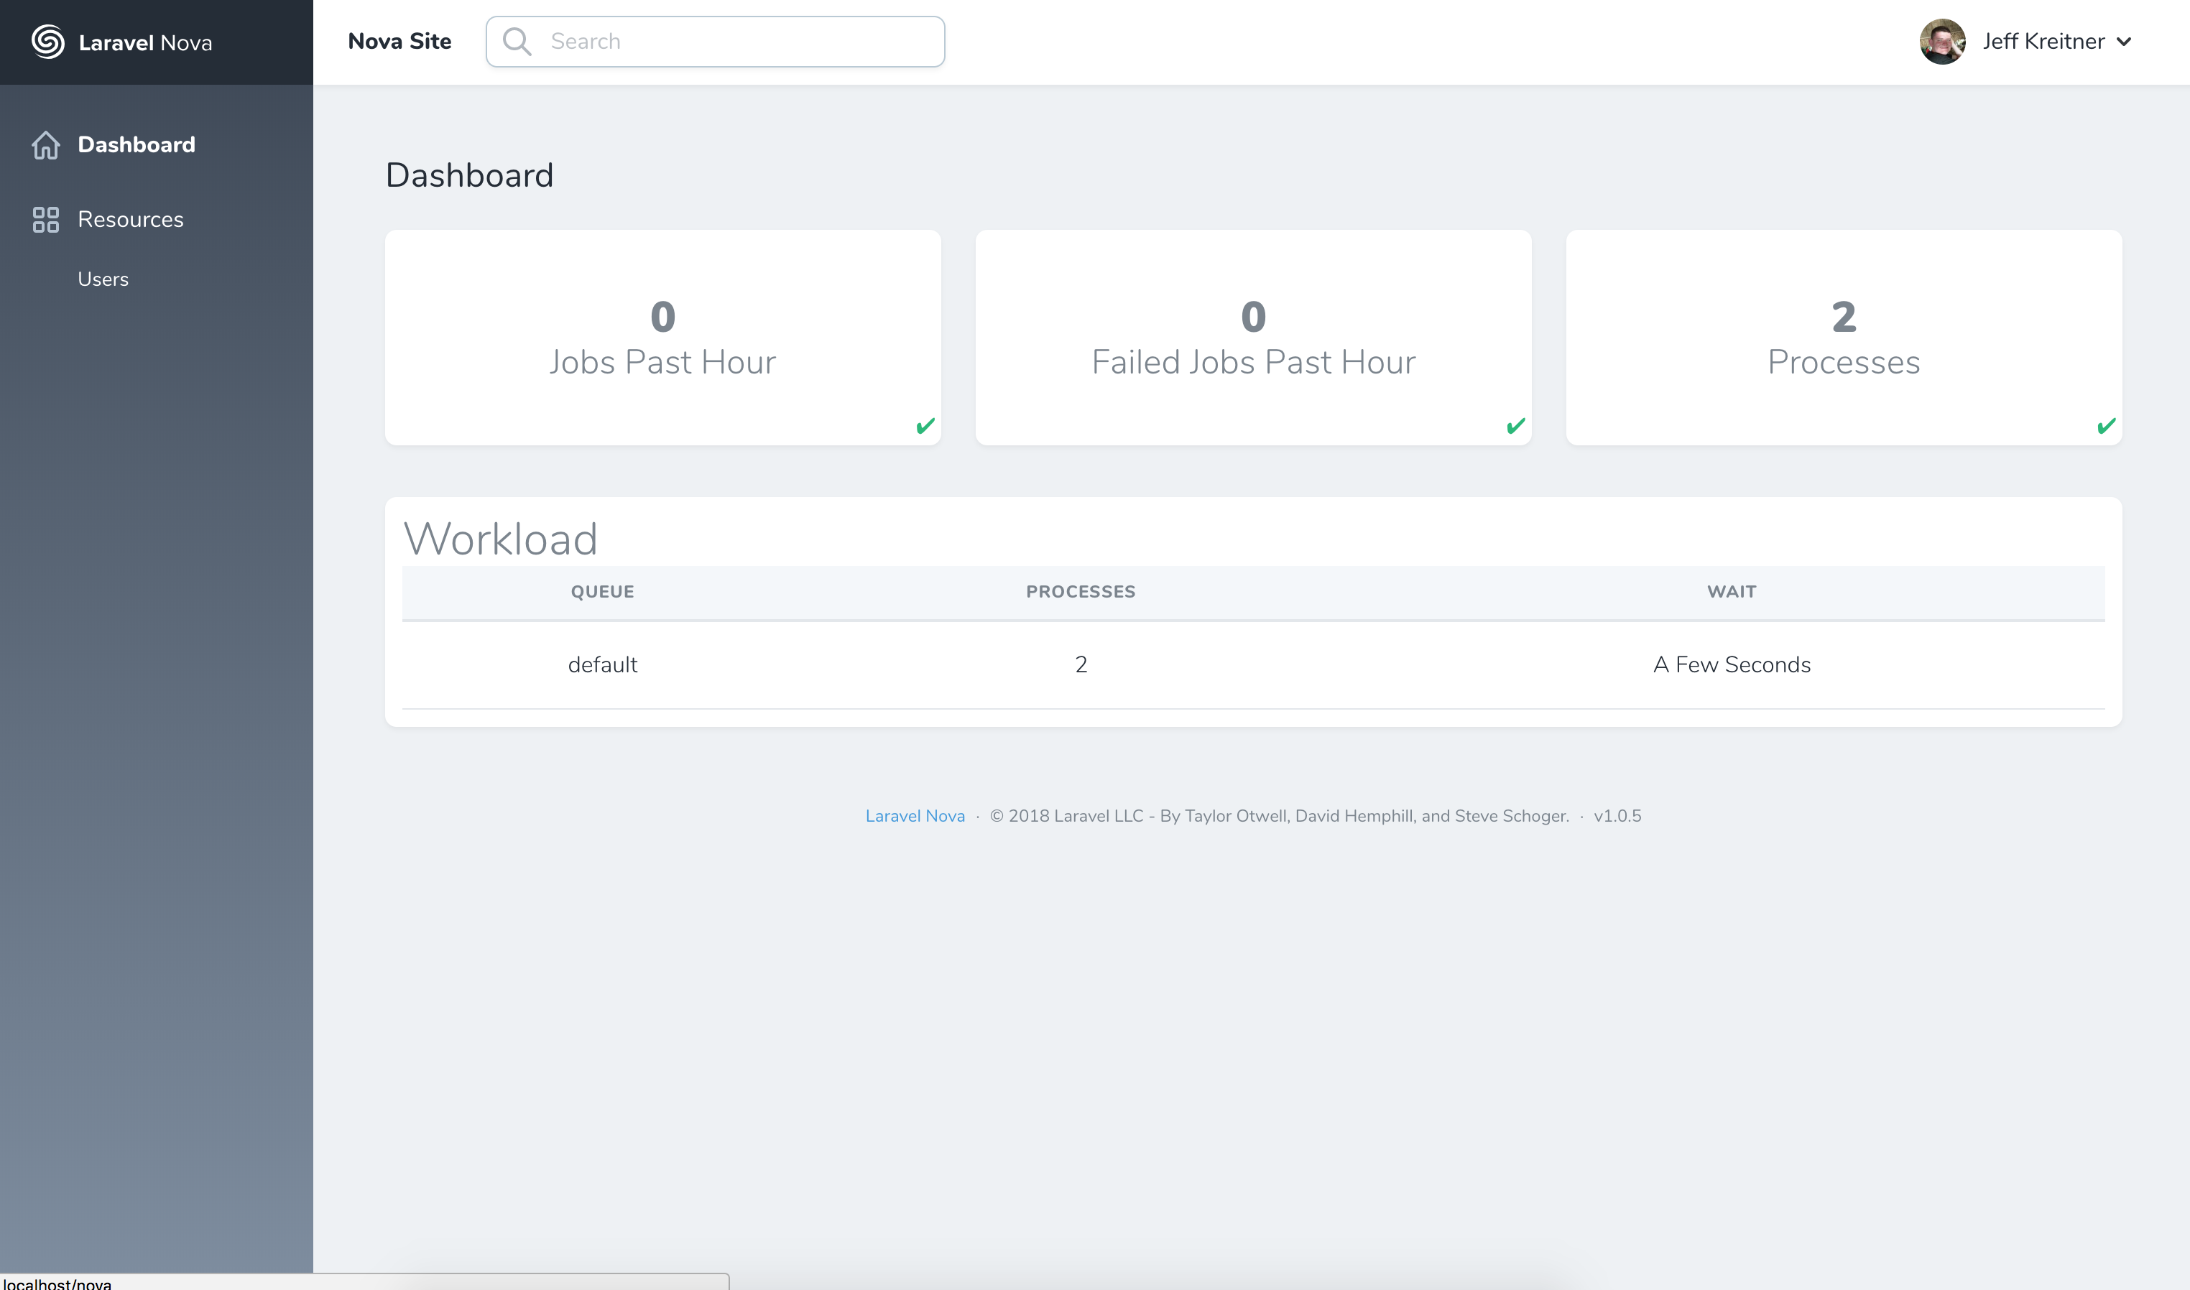Toggle the Dashboard navigation item
Image resolution: width=2190 pixels, height=1290 pixels.
(137, 143)
